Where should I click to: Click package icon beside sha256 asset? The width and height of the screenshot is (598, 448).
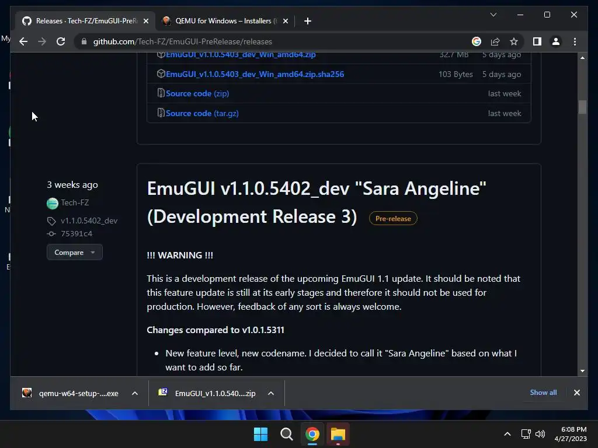pos(161,73)
